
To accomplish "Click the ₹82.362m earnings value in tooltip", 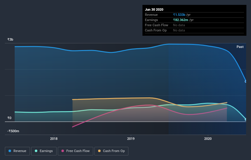I will tap(181, 20).
